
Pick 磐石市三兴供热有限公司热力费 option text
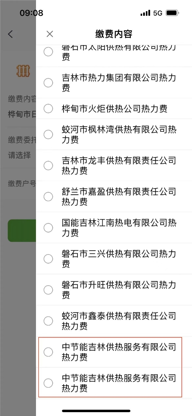pyautogui.click(x=119, y=259)
